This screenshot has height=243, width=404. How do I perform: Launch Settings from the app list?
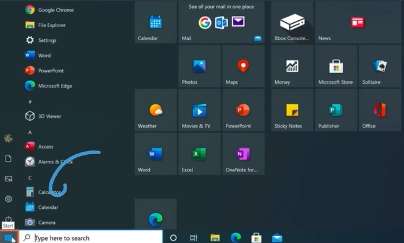click(x=41, y=40)
